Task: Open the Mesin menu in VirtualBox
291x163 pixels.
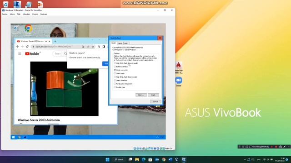Action: 12,14
